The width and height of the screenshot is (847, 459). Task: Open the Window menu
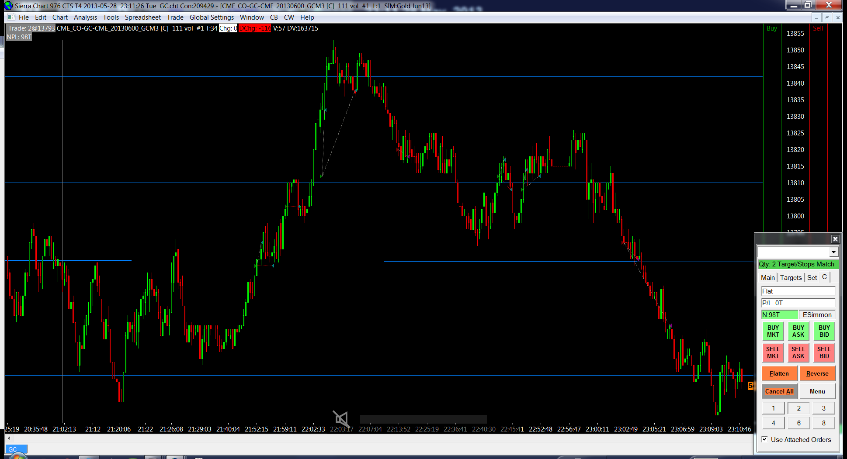click(x=252, y=17)
